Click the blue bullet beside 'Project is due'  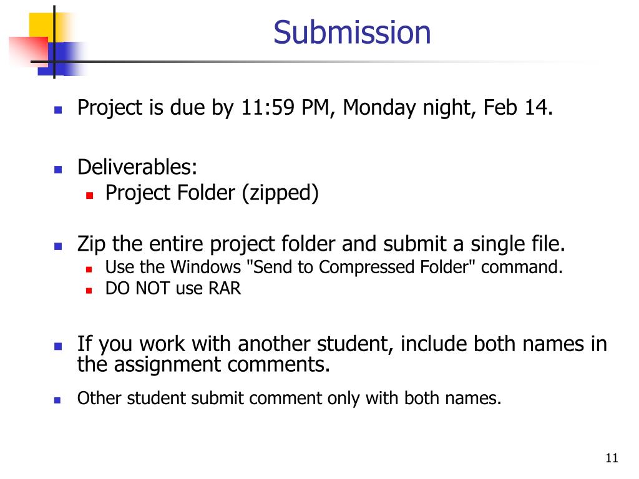(x=58, y=110)
